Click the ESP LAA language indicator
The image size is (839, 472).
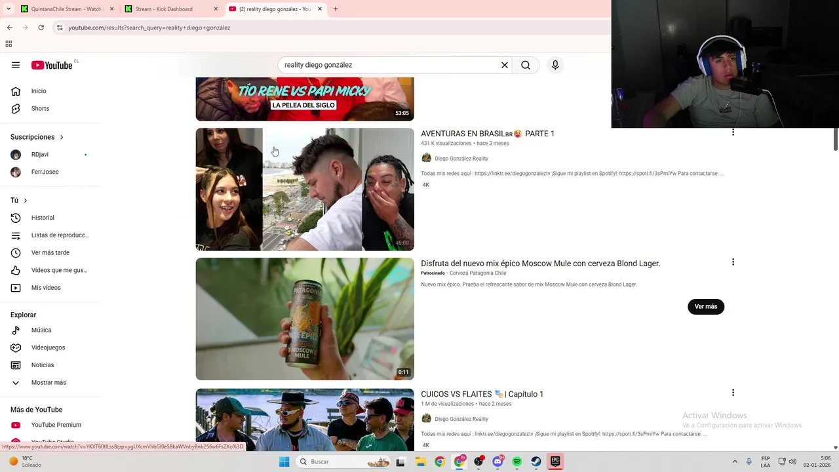tap(766, 462)
